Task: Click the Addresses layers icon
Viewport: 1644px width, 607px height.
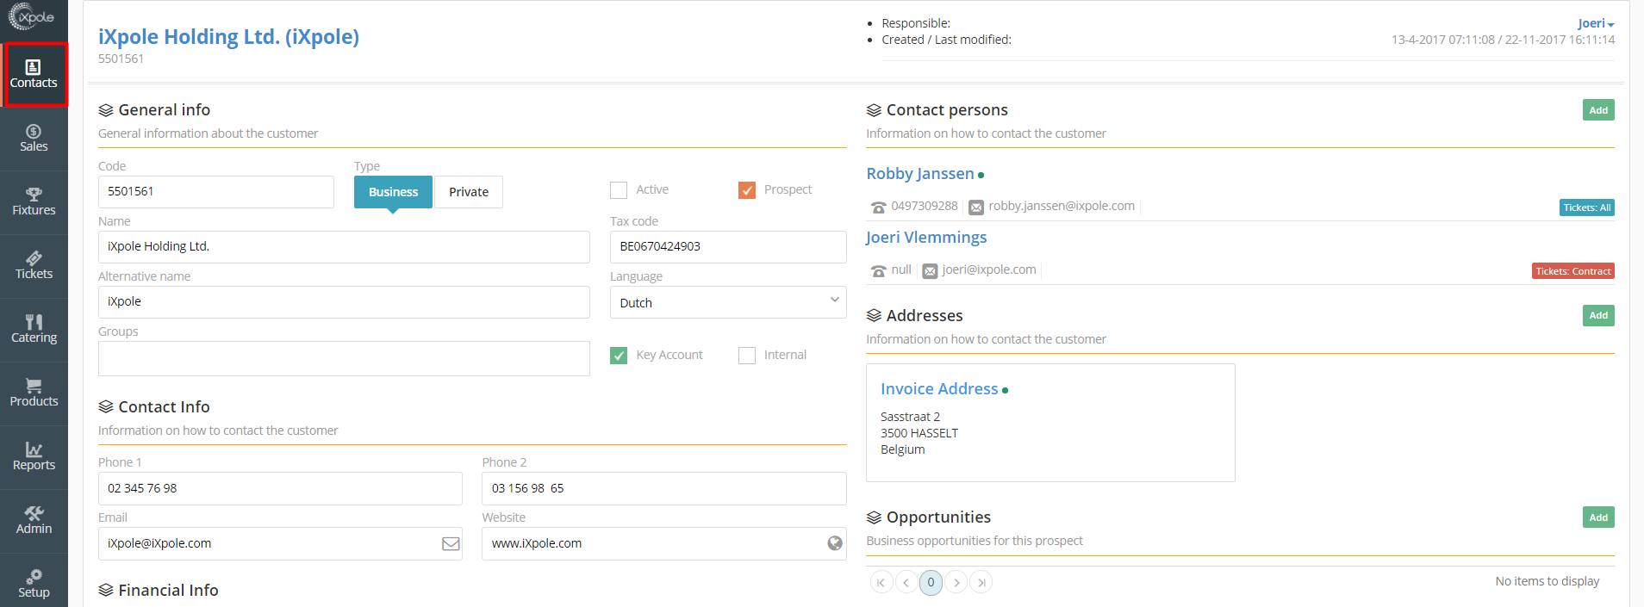Action: (874, 316)
